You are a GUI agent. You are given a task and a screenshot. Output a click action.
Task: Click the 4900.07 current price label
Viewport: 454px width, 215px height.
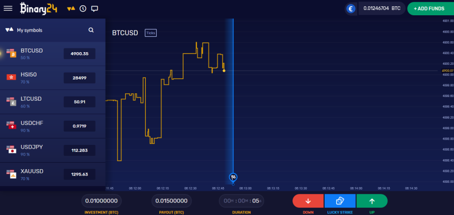447,71
